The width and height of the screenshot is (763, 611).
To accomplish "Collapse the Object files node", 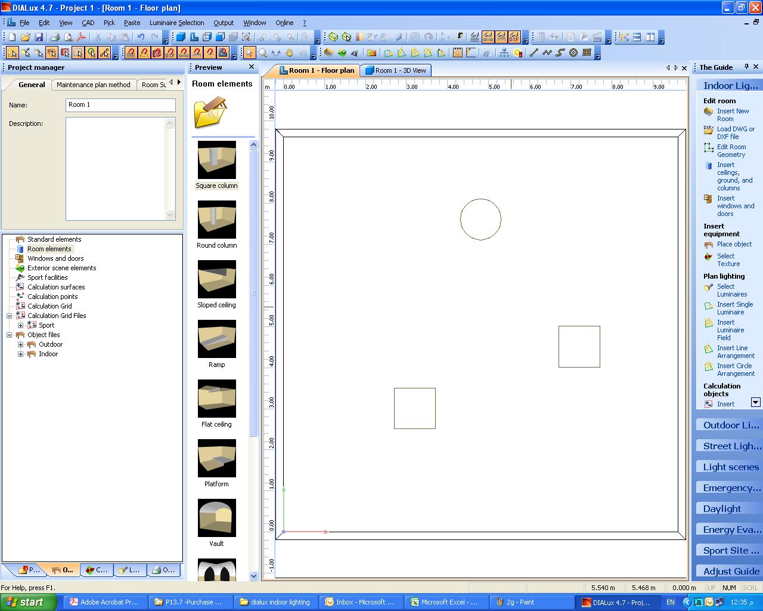I will tap(10, 335).
